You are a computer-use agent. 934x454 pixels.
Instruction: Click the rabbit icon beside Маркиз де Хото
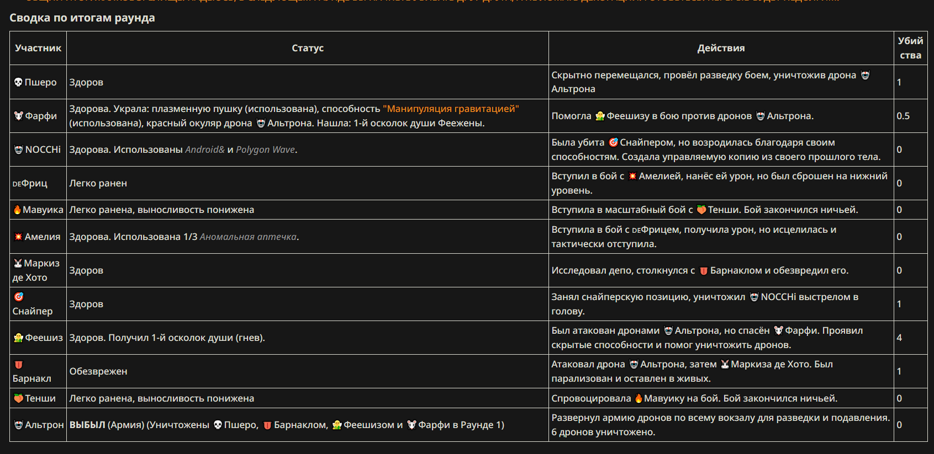(18, 263)
